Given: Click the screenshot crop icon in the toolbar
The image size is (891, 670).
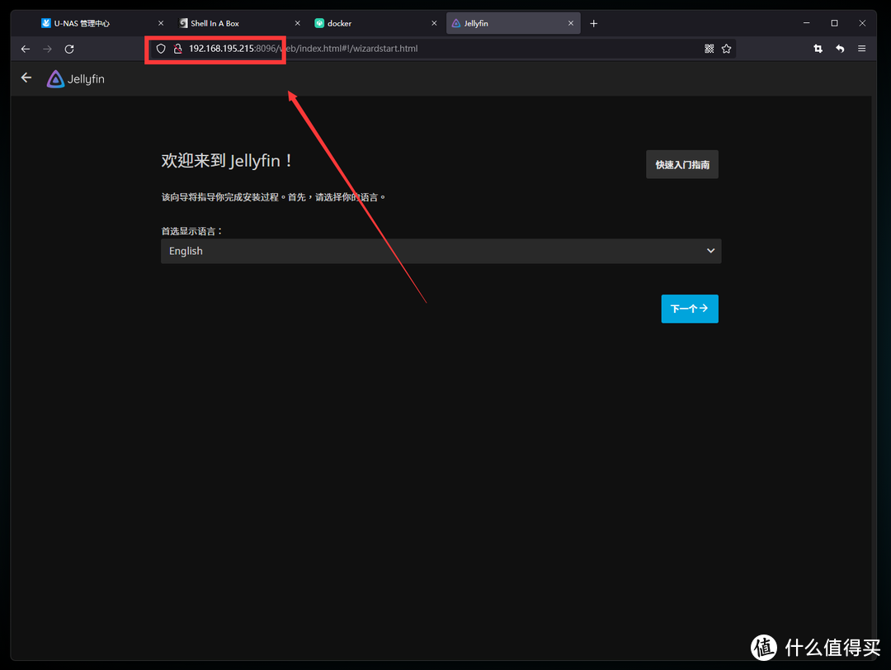Looking at the screenshot, I should [818, 48].
